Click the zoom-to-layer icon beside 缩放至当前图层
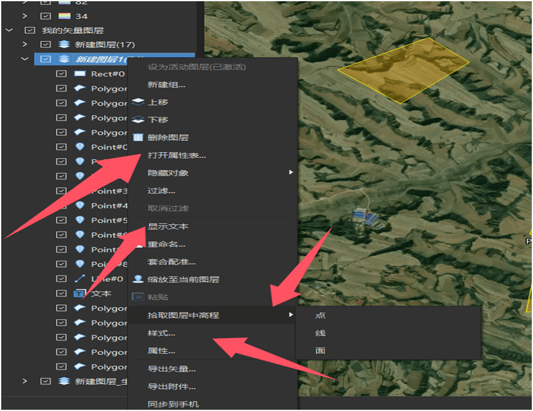 138,279
